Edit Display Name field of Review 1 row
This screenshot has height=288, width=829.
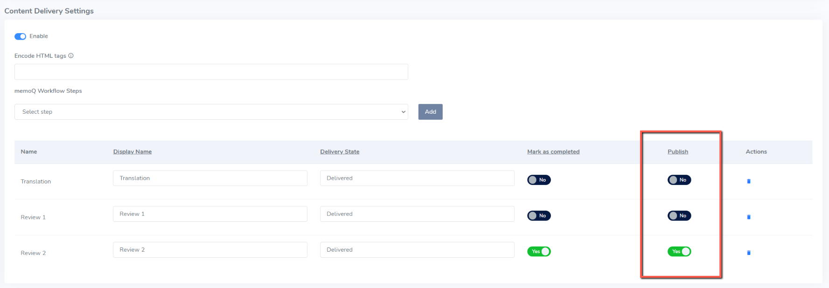click(210, 214)
